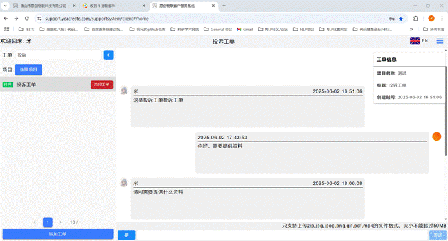Click the orange avatar on the 17:43:53 reply
The image size is (448, 241).
(x=436, y=136)
